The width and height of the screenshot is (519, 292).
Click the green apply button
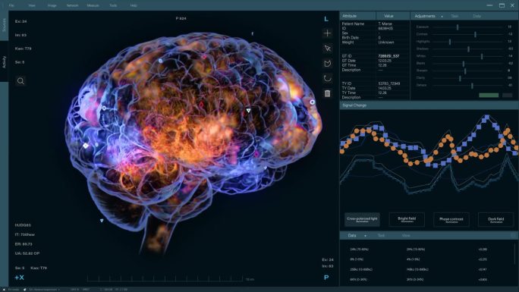point(489,95)
